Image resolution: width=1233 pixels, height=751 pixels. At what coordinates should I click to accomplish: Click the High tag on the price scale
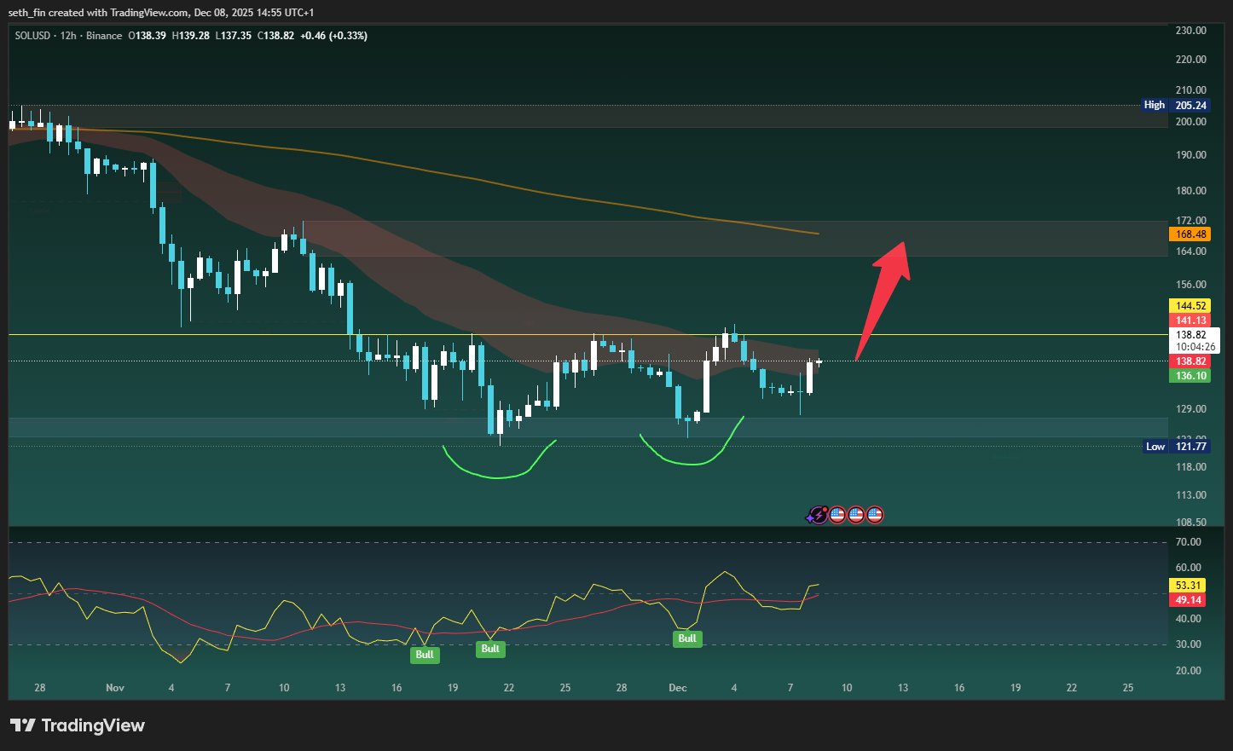pyautogui.click(x=1155, y=106)
